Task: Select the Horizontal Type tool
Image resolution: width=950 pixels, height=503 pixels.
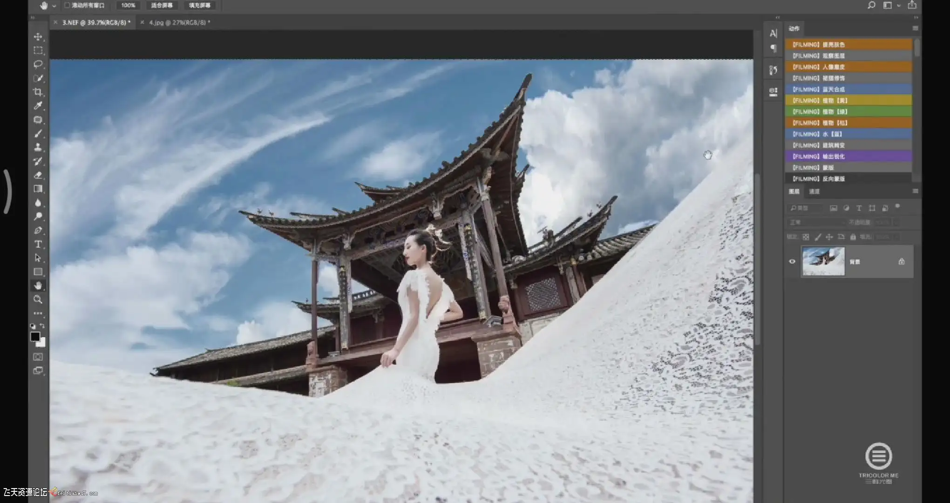Action: 38,245
